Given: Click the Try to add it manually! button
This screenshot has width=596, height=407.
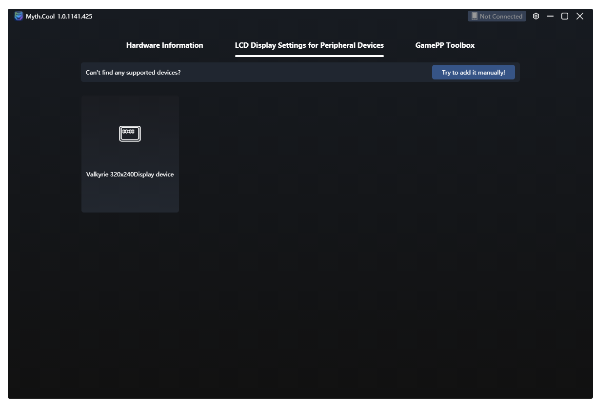Looking at the screenshot, I should coord(473,72).
